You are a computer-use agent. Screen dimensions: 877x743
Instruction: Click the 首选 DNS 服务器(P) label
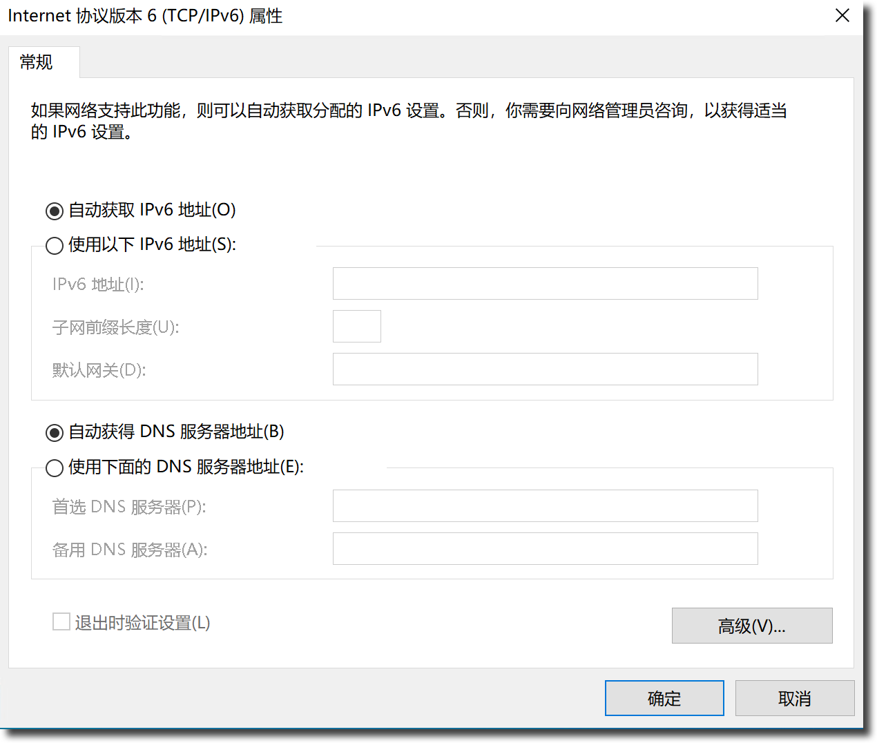[x=129, y=507]
